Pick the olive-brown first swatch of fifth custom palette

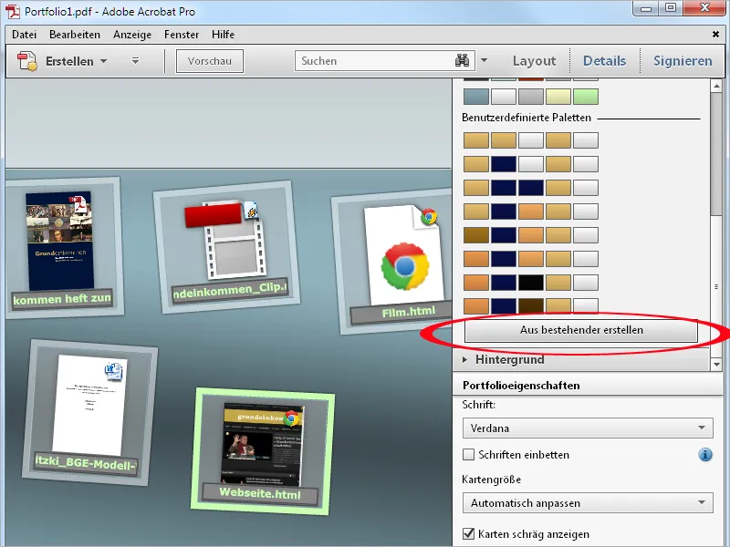point(475,235)
